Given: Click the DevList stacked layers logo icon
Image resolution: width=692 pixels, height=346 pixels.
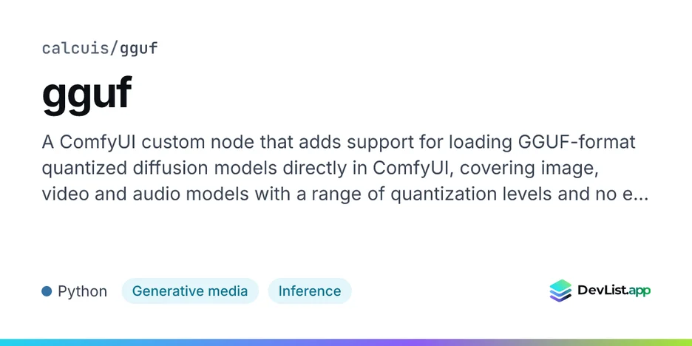Looking at the screenshot, I should pyautogui.click(x=560, y=291).
